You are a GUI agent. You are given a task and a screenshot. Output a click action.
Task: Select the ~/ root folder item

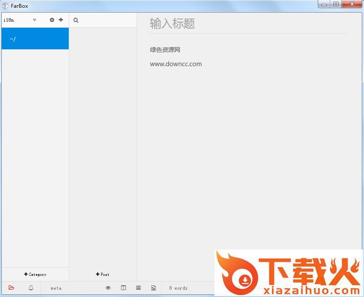[35, 39]
